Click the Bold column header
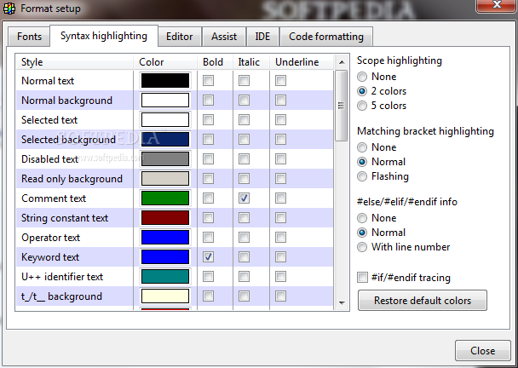 pyautogui.click(x=215, y=62)
